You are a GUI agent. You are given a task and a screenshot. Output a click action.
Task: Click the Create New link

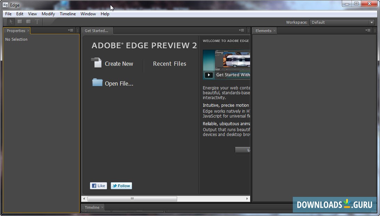coord(119,64)
